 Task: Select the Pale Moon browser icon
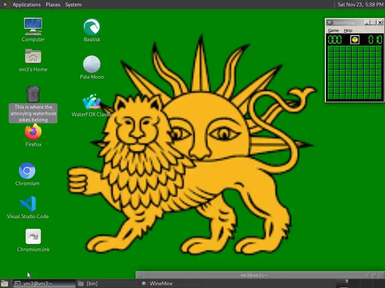coord(92,64)
